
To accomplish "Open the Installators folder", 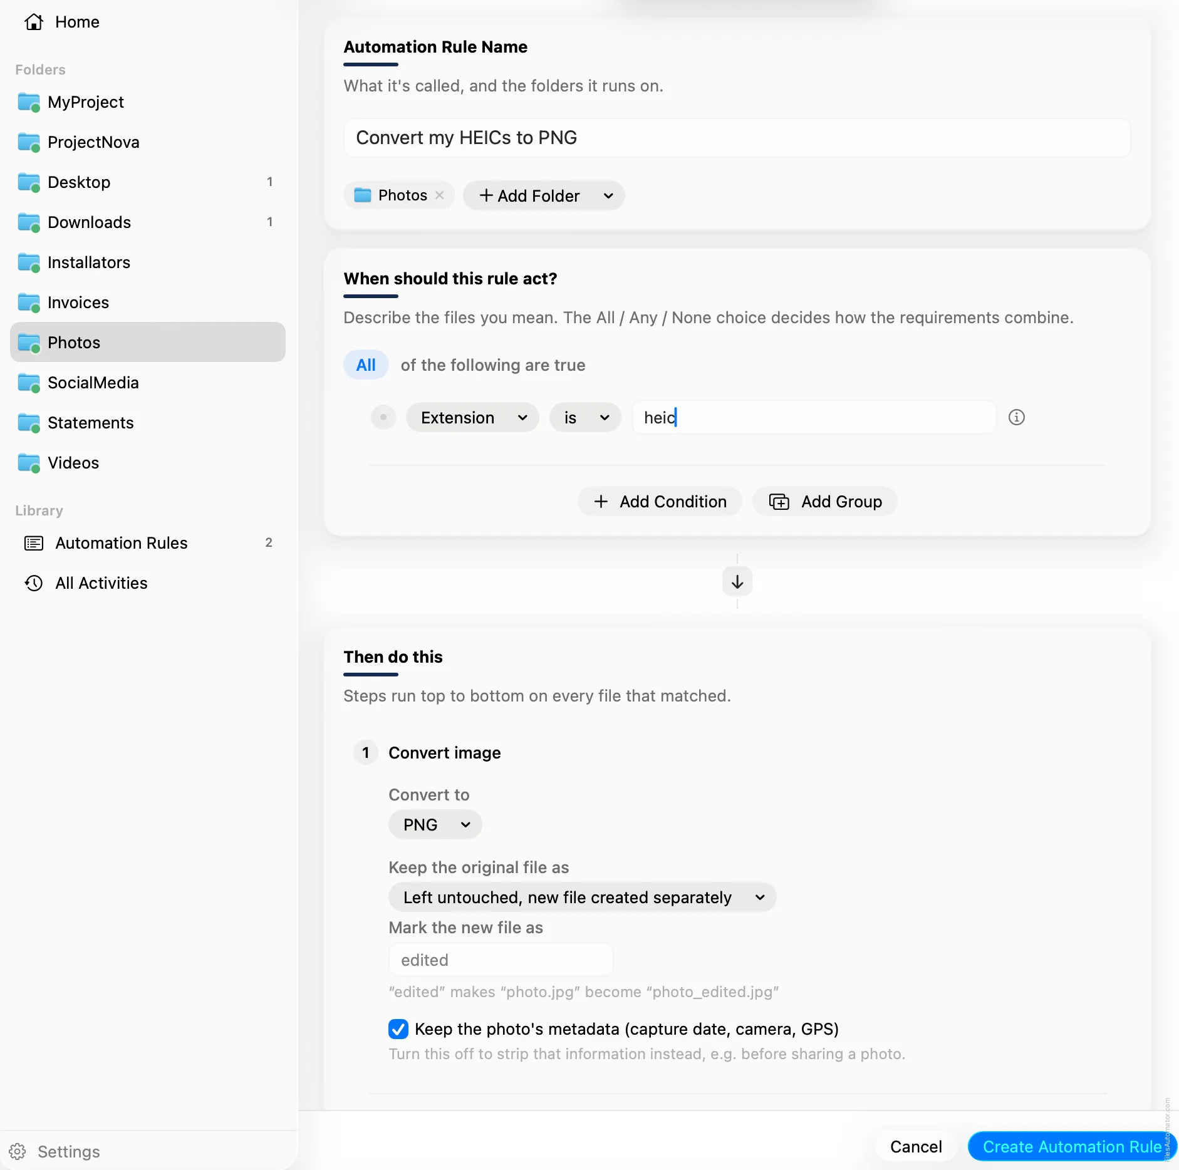I will [x=148, y=262].
